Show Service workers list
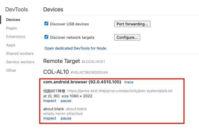The height and width of the screenshot is (137, 199). 20,62
